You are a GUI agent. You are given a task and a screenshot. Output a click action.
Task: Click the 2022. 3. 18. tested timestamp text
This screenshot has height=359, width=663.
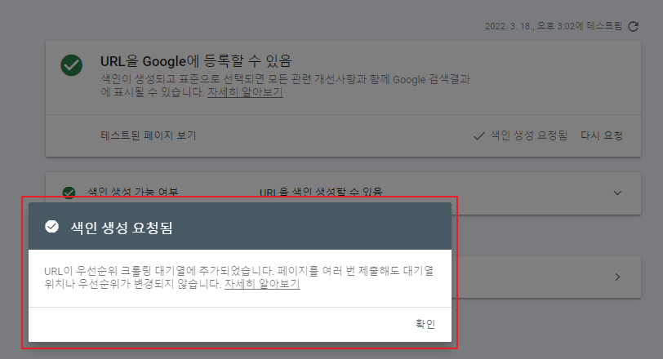coord(554,26)
